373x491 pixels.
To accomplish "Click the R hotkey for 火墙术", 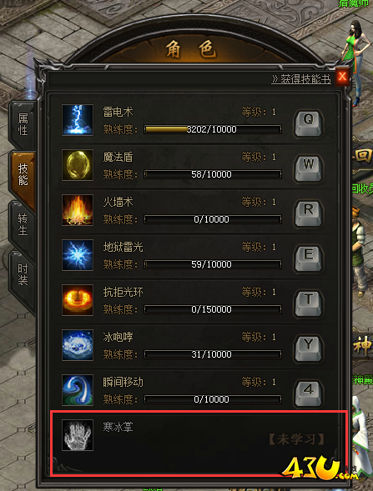I will tap(308, 213).
